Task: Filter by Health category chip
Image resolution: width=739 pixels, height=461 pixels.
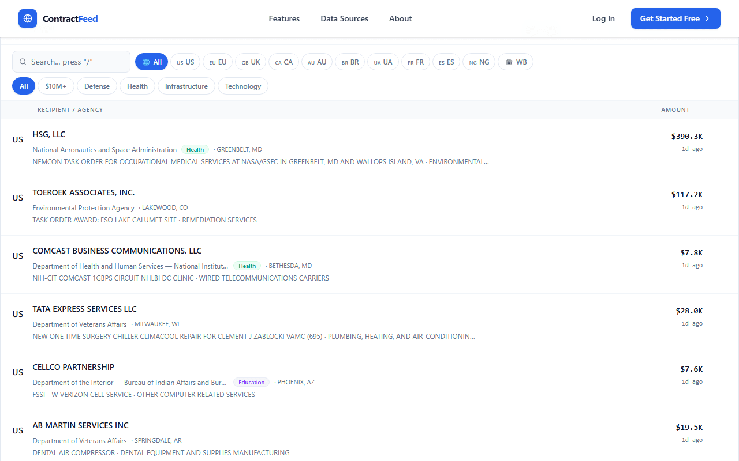Action: (137, 86)
